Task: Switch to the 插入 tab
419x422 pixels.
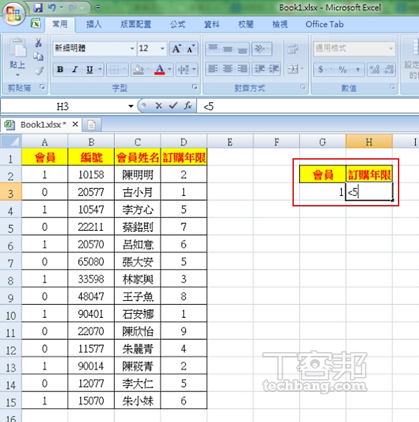Action: pos(94,24)
